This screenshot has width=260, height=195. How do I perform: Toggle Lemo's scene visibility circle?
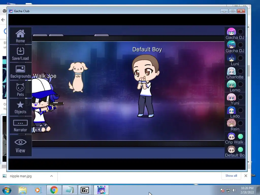tap(240, 84)
